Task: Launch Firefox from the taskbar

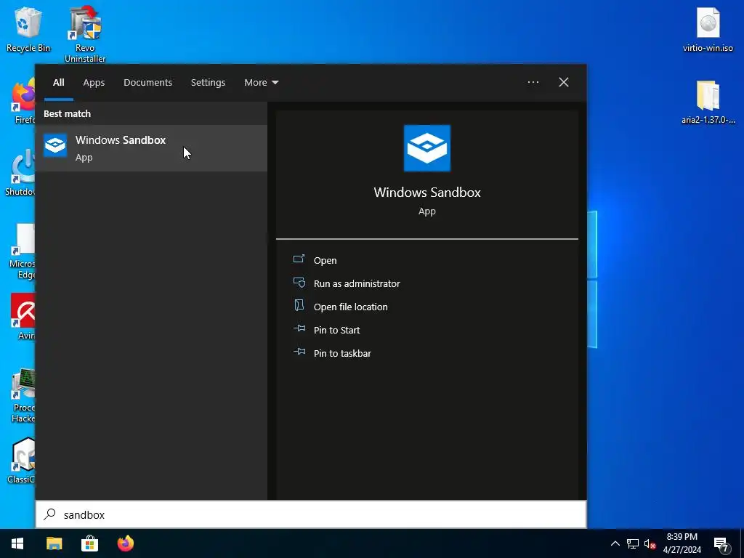Action: coord(125,543)
